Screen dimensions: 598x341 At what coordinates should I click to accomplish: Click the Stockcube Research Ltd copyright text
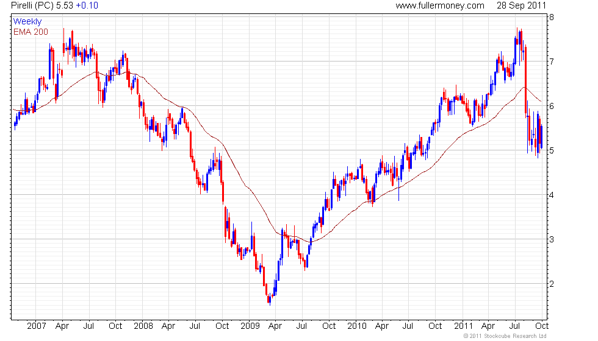(505, 336)
